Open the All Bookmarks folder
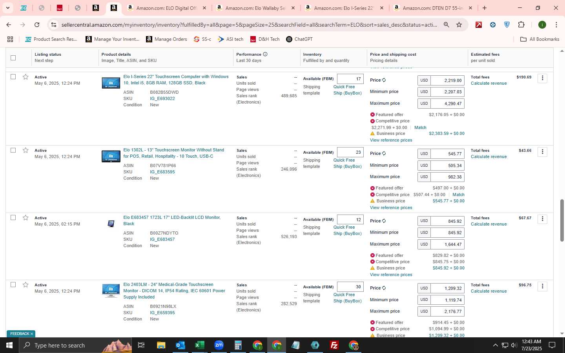565x353 pixels. [539, 39]
